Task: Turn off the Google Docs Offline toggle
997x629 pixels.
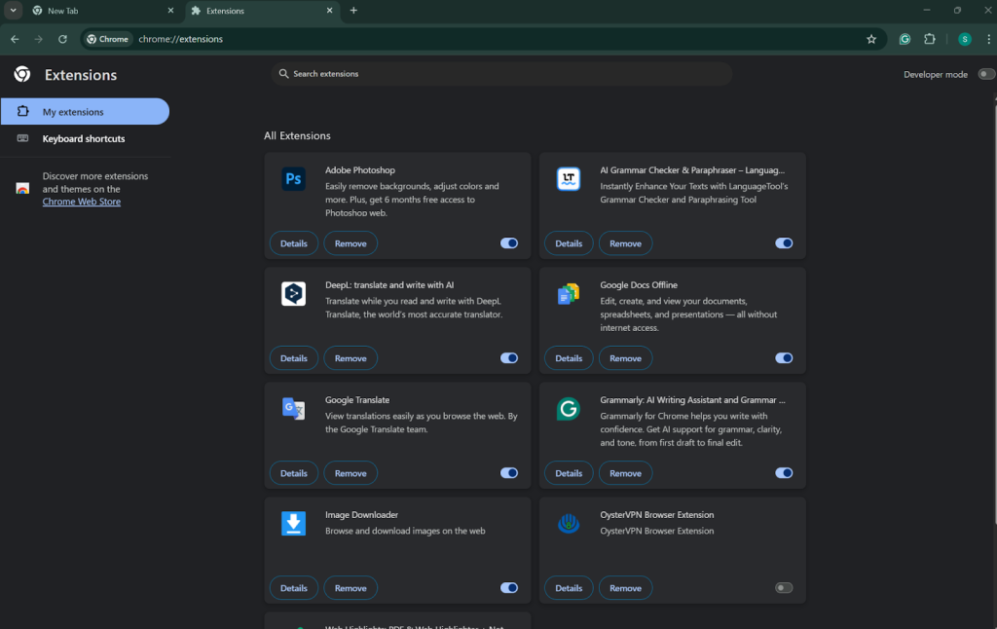Action: point(784,358)
